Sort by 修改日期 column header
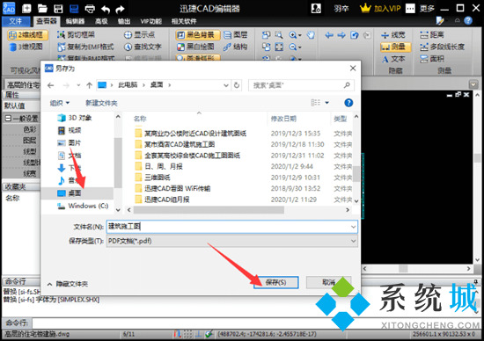 click(283, 119)
